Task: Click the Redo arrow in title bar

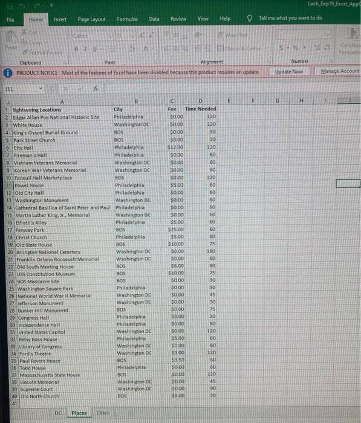Action: (x=37, y=5)
